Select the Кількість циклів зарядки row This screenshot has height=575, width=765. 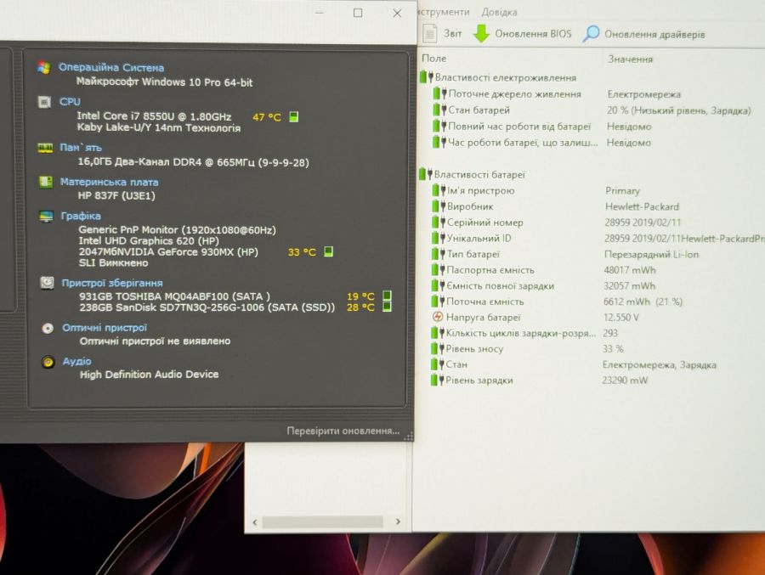point(593,333)
